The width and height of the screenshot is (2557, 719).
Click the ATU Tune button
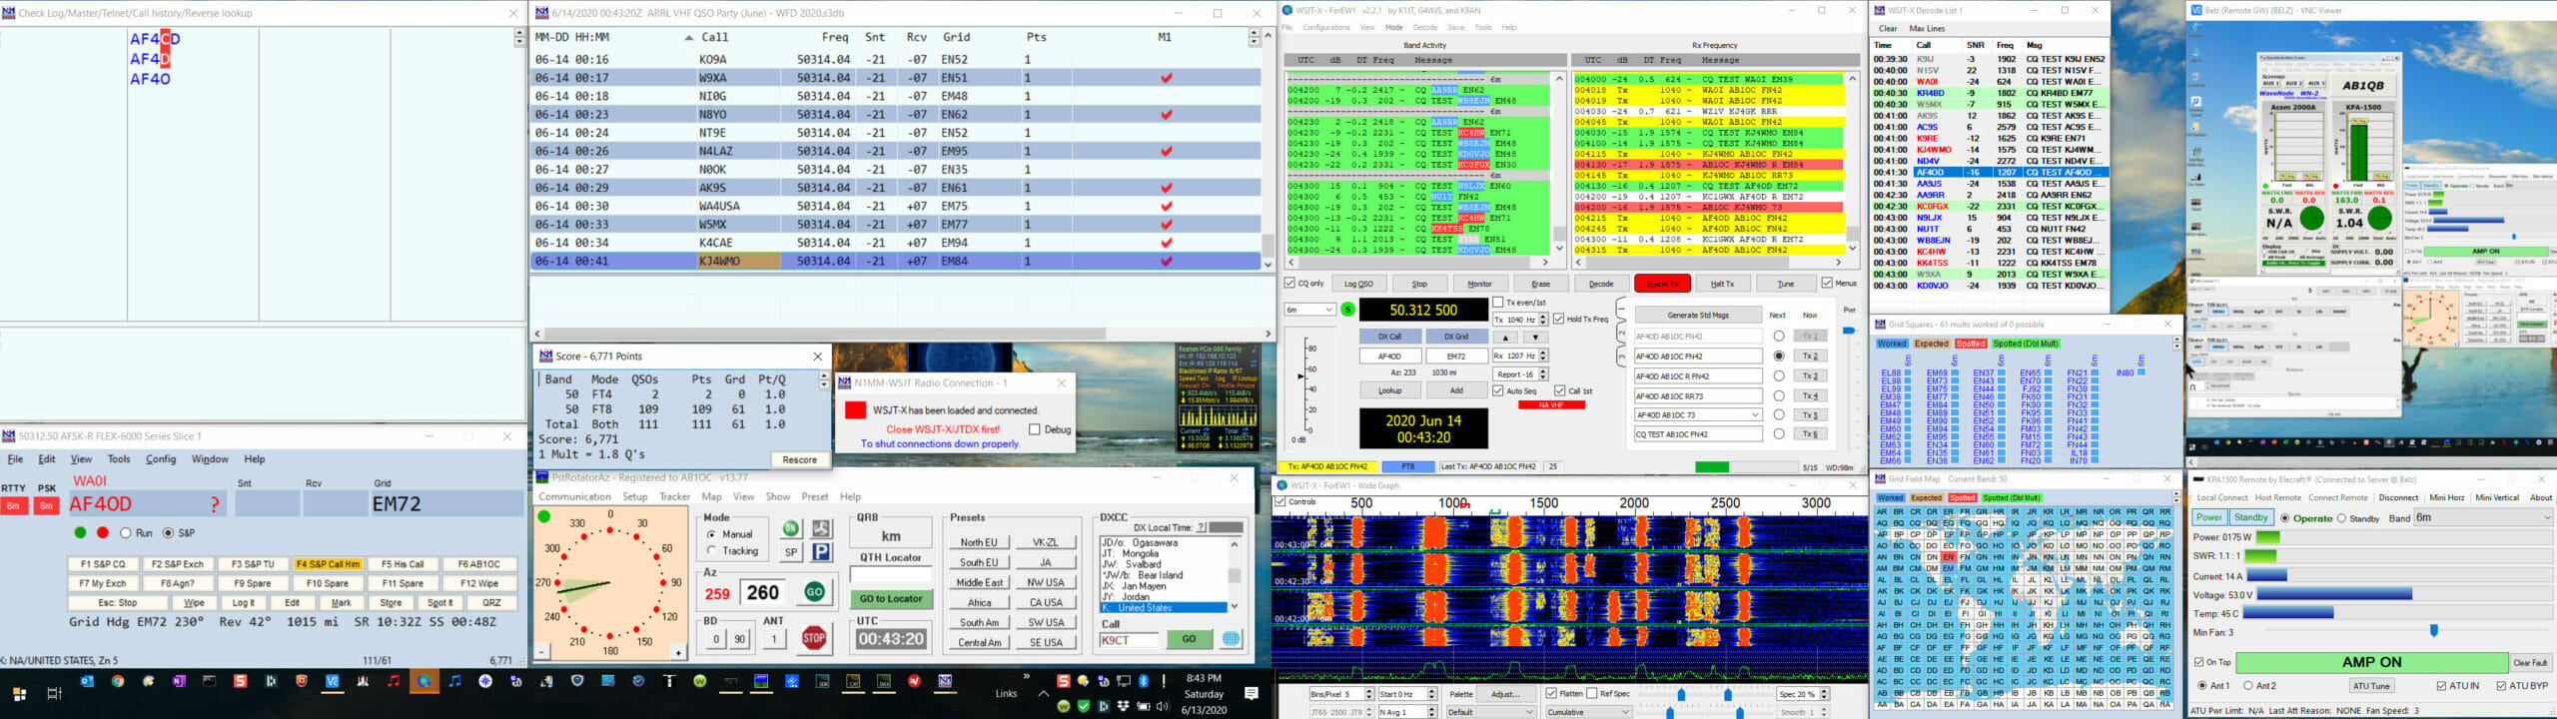[x=2371, y=686]
